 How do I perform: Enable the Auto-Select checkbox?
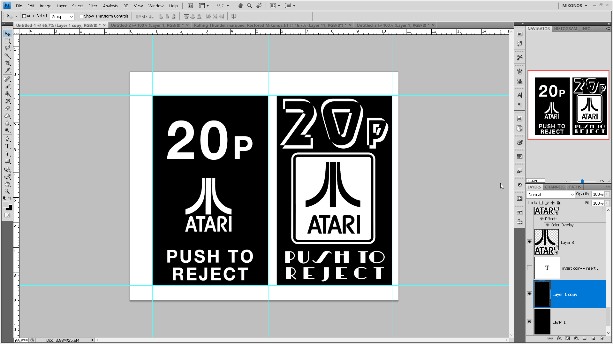coord(24,16)
